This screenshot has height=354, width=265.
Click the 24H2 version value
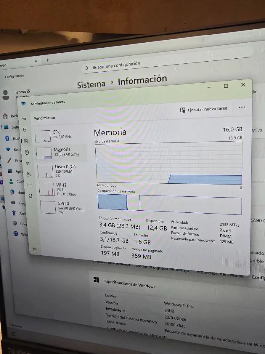169,311
